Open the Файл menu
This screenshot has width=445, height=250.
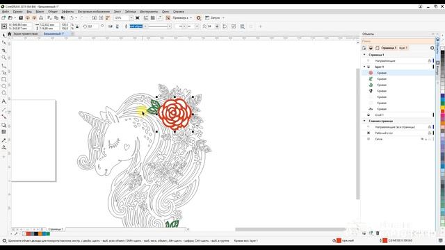6,12
